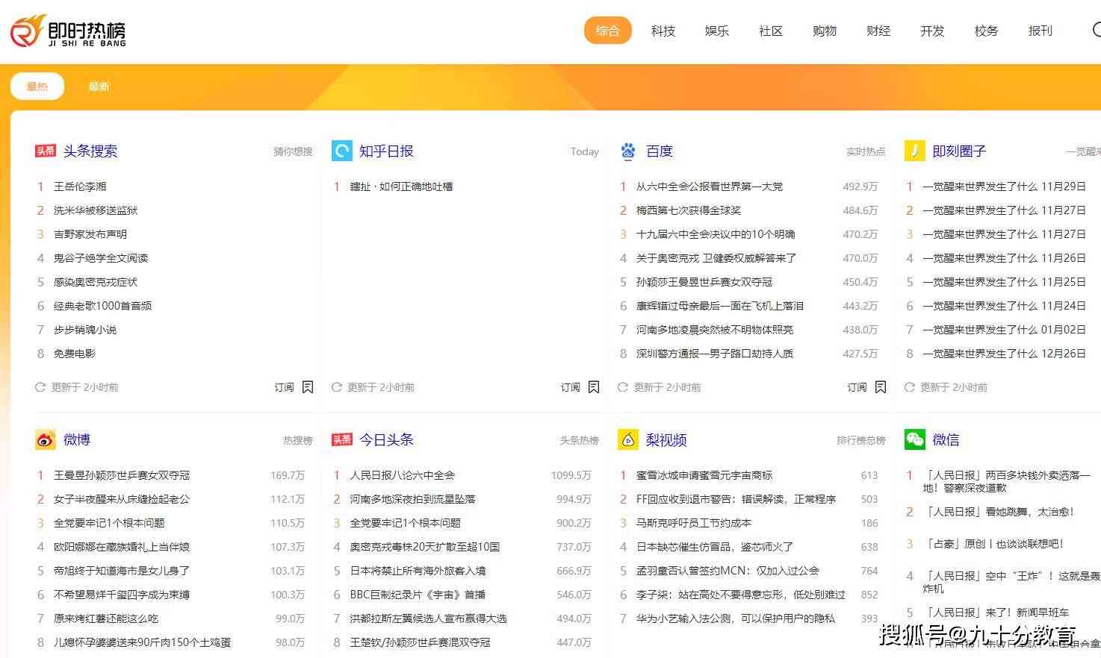Open headline 马斯克呼吁员工节约成本
Screen dimensions: 1101x658
[694, 523]
